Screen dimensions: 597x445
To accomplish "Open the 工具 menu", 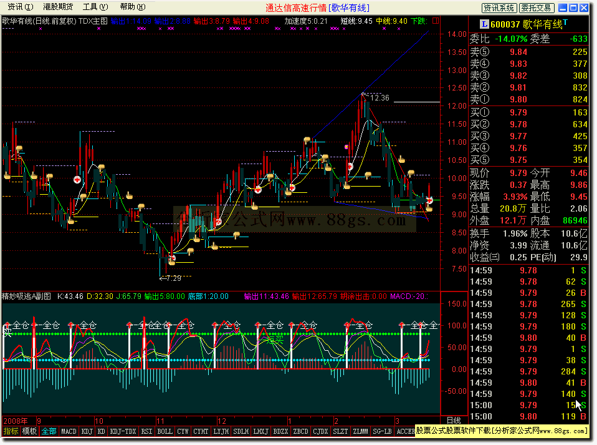I will tap(95, 7).
